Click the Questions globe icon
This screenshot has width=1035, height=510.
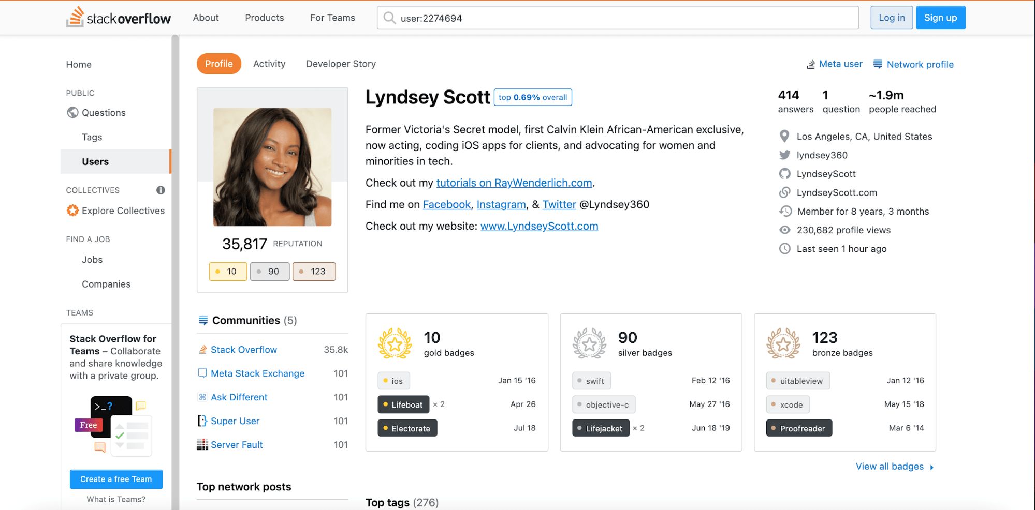click(x=72, y=113)
